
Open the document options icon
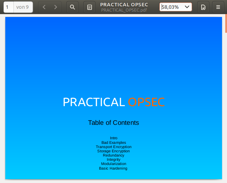pyautogui.click(x=203, y=7)
